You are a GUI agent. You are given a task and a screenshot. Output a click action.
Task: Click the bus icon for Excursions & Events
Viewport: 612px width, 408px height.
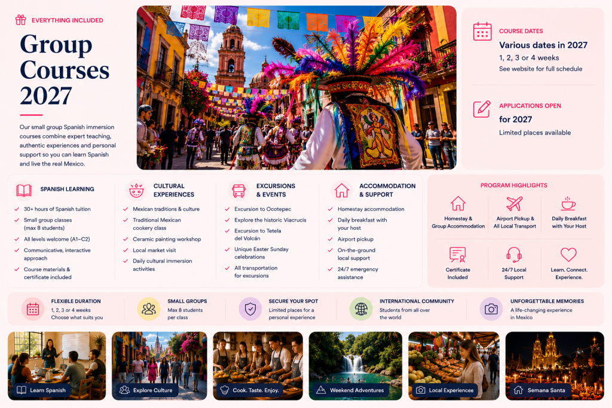238,191
